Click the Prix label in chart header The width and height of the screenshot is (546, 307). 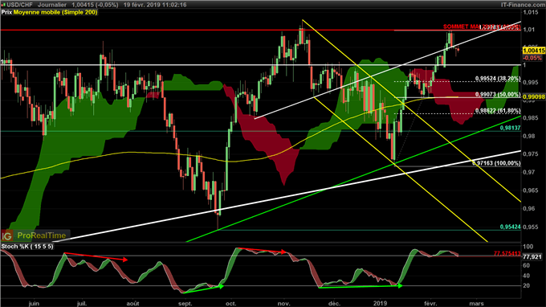(x=6, y=12)
